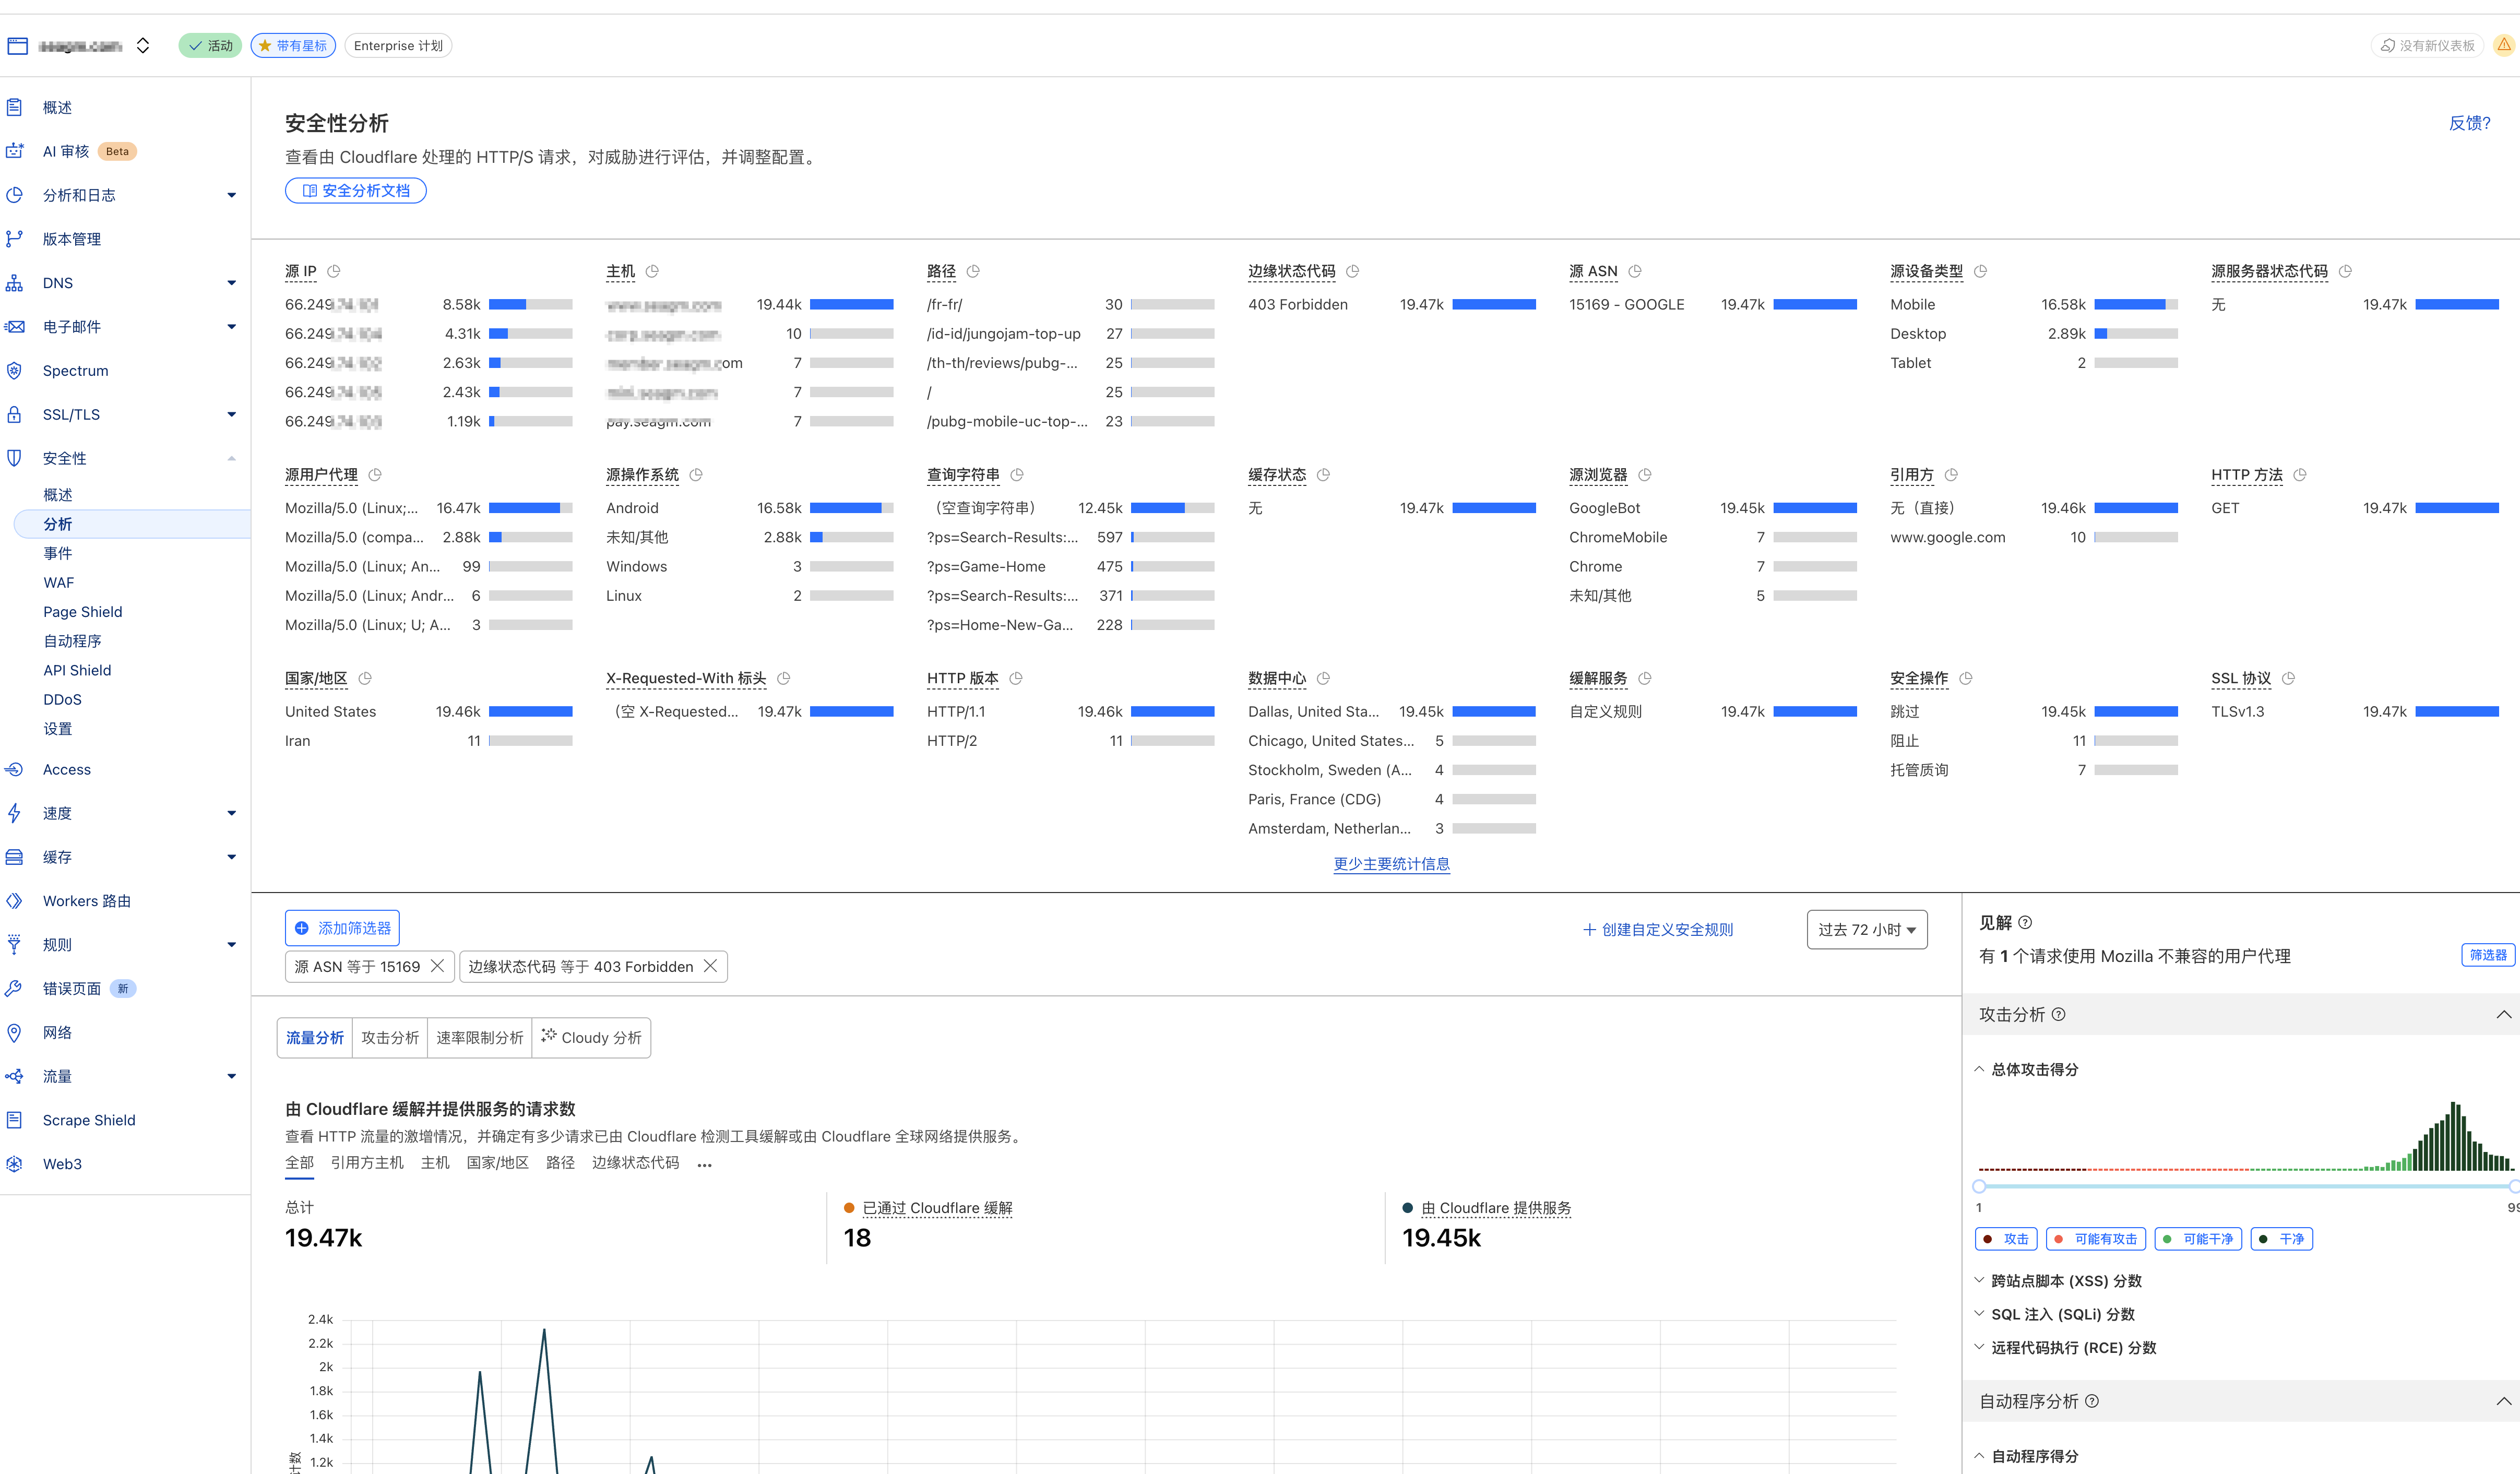Toggle the 干净 legend filter chip
The width and height of the screenshot is (2520, 1474).
point(2281,1239)
